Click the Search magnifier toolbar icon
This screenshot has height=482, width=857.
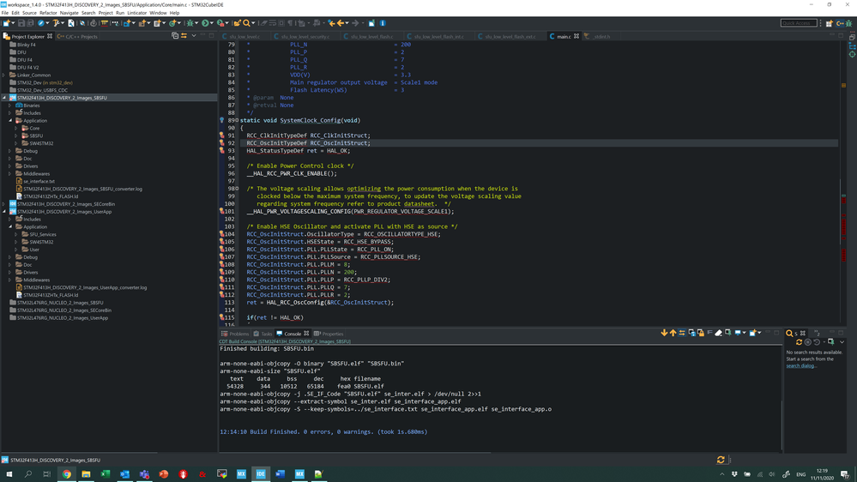click(246, 23)
